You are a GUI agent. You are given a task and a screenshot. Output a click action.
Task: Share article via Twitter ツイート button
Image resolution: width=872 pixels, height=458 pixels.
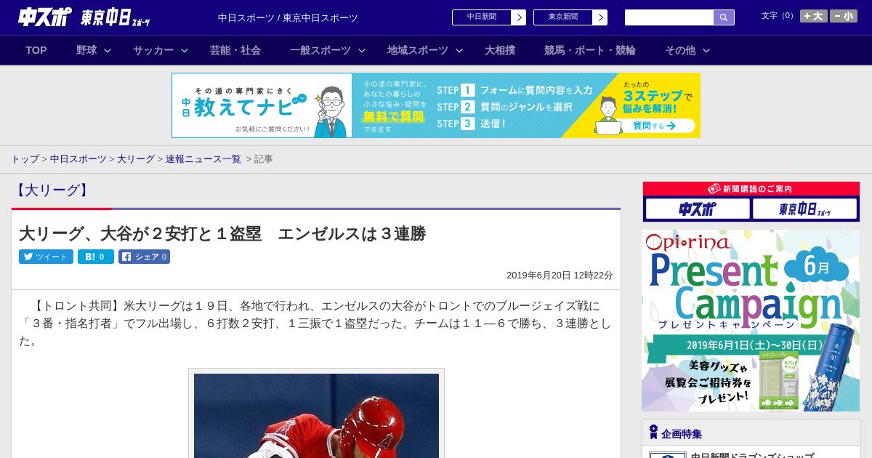46,257
